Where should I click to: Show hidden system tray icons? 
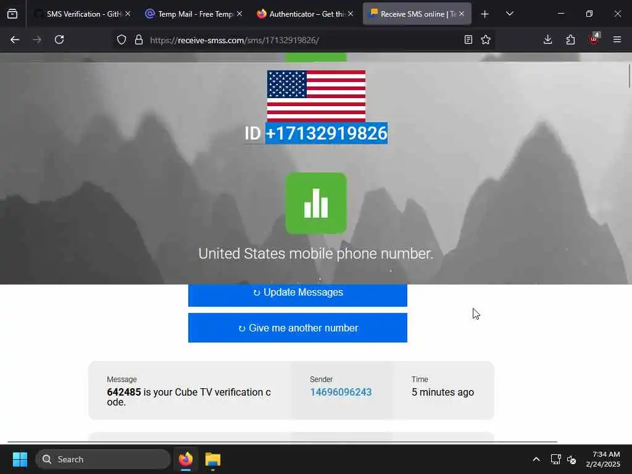pyautogui.click(x=536, y=459)
